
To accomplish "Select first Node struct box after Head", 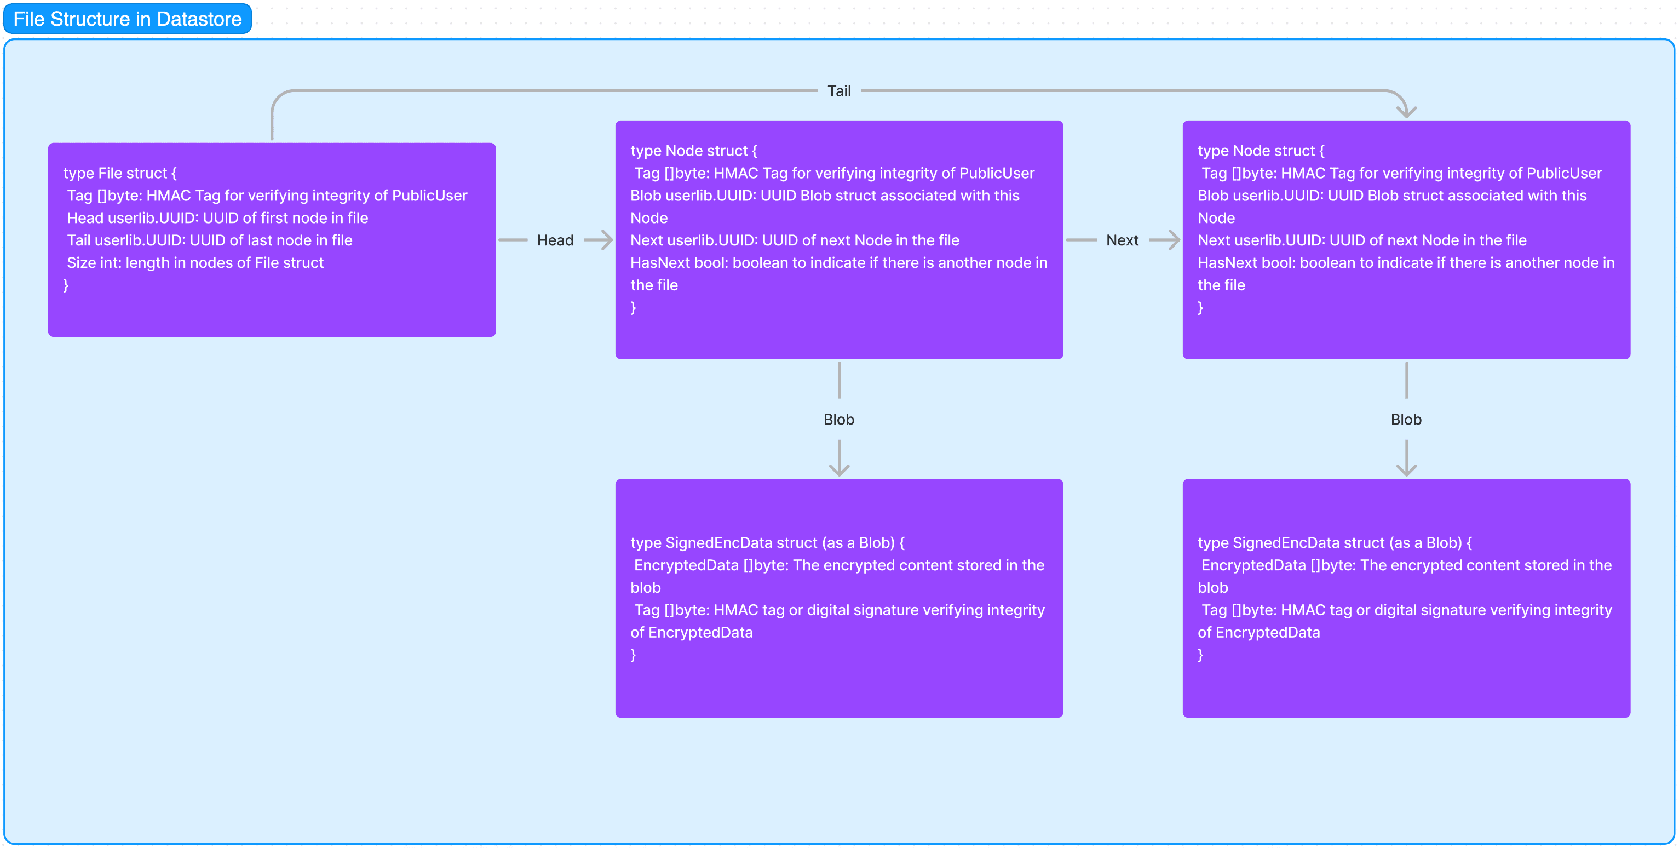I will pos(839,240).
